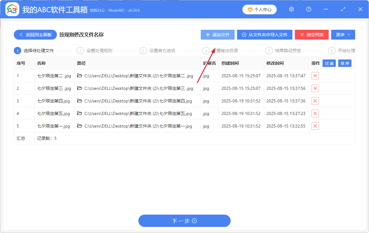Open the help icon in title bar
The image size is (369, 233).
(x=308, y=9)
